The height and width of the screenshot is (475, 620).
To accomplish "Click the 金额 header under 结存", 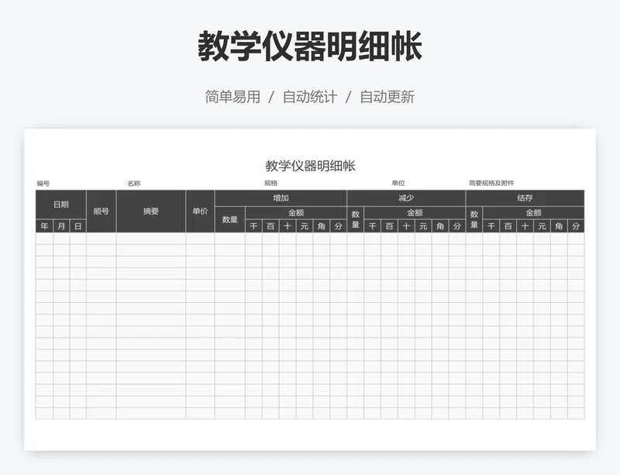I will pos(533,213).
